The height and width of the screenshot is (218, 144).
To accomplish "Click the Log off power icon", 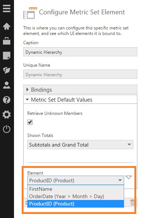I will (x=7, y=129).
